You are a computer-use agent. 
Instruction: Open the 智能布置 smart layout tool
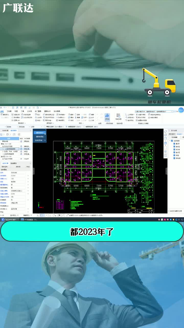click(119, 117)
